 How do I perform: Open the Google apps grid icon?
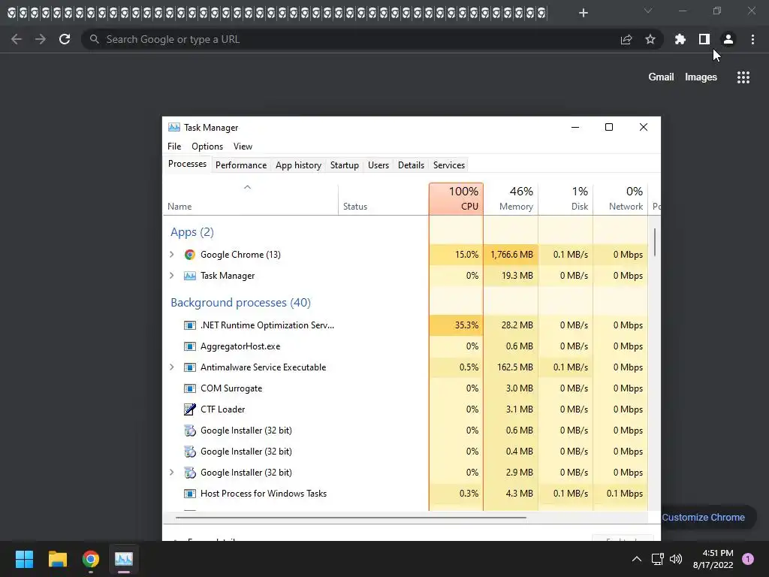tap(743, 77)
